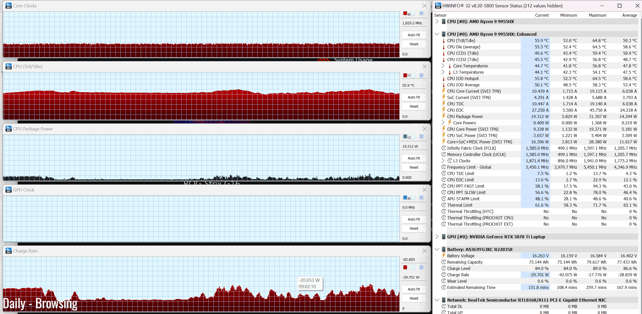The image size is (642, 314).
Task: Expand the L3 Clocks subtree
Action: [x=443, y=161]
